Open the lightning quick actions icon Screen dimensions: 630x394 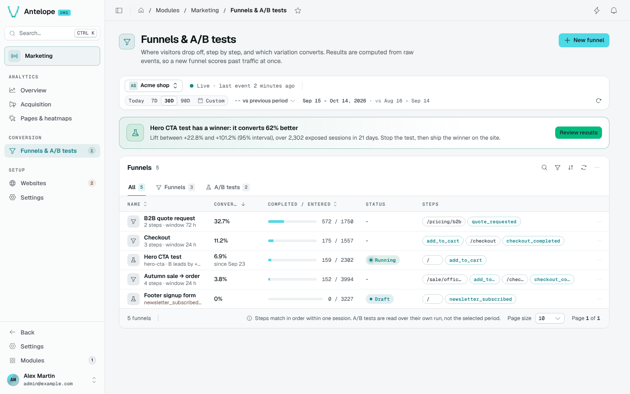[597, 11]
